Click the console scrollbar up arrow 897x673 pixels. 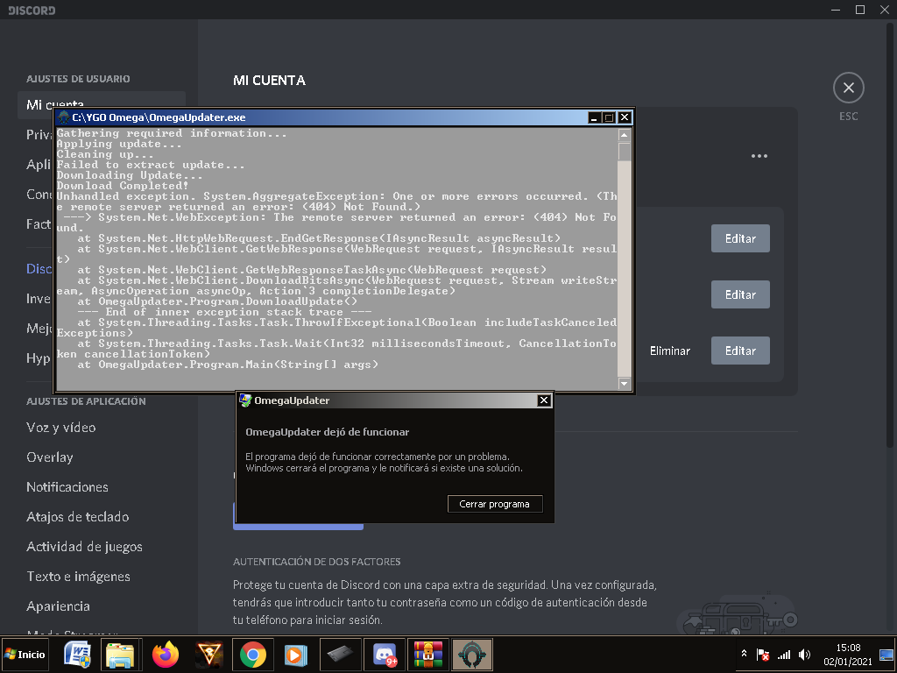tap(624, 136)
